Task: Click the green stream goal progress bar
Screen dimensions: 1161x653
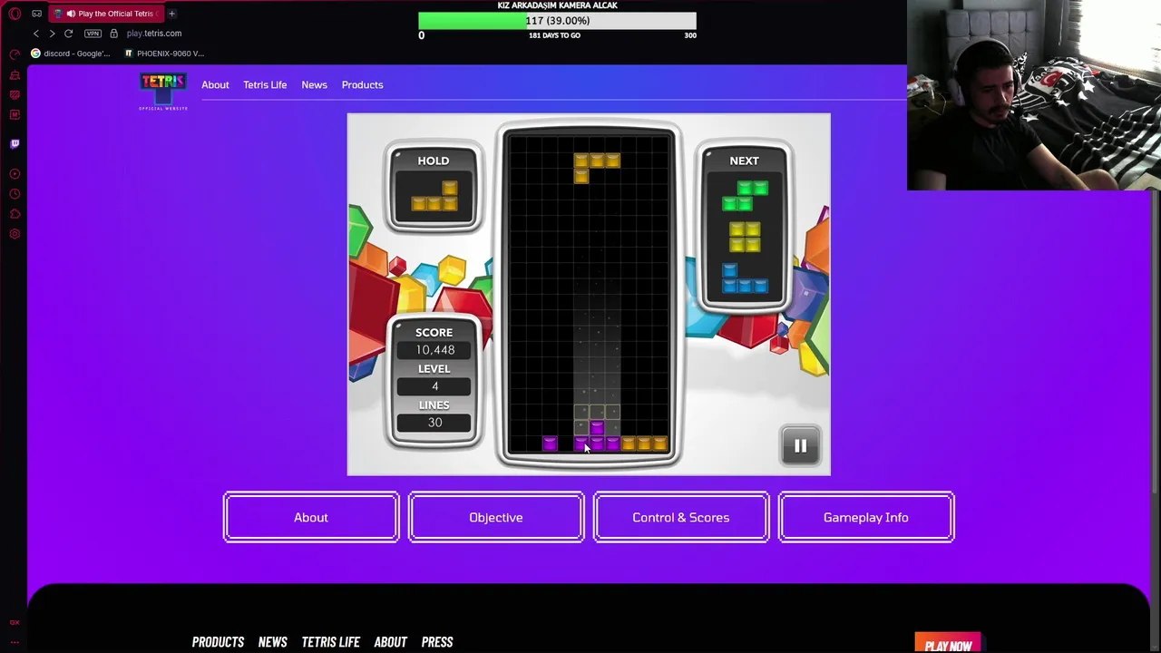Action: click(557, 21)
